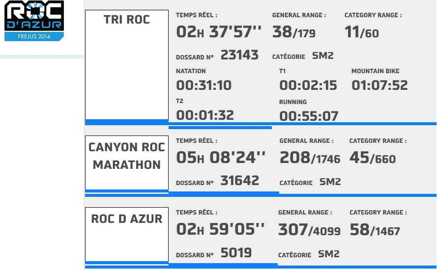Click the Natation split 00:31:10
This screenshot has width=437, height=270.
(x=204, y=85)
